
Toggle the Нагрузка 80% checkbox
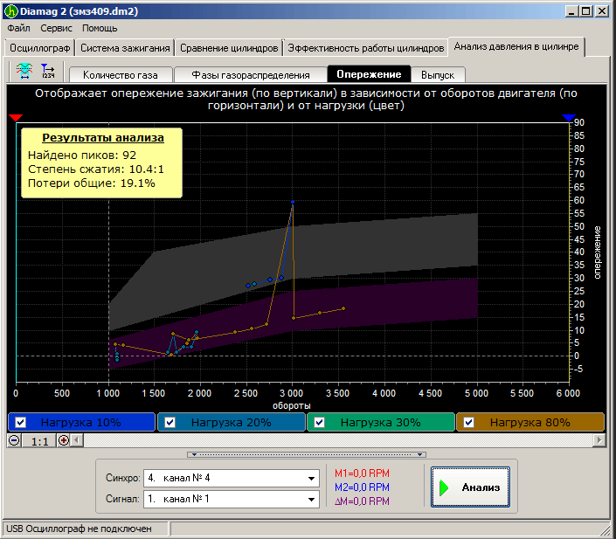[x=468, y=422]
